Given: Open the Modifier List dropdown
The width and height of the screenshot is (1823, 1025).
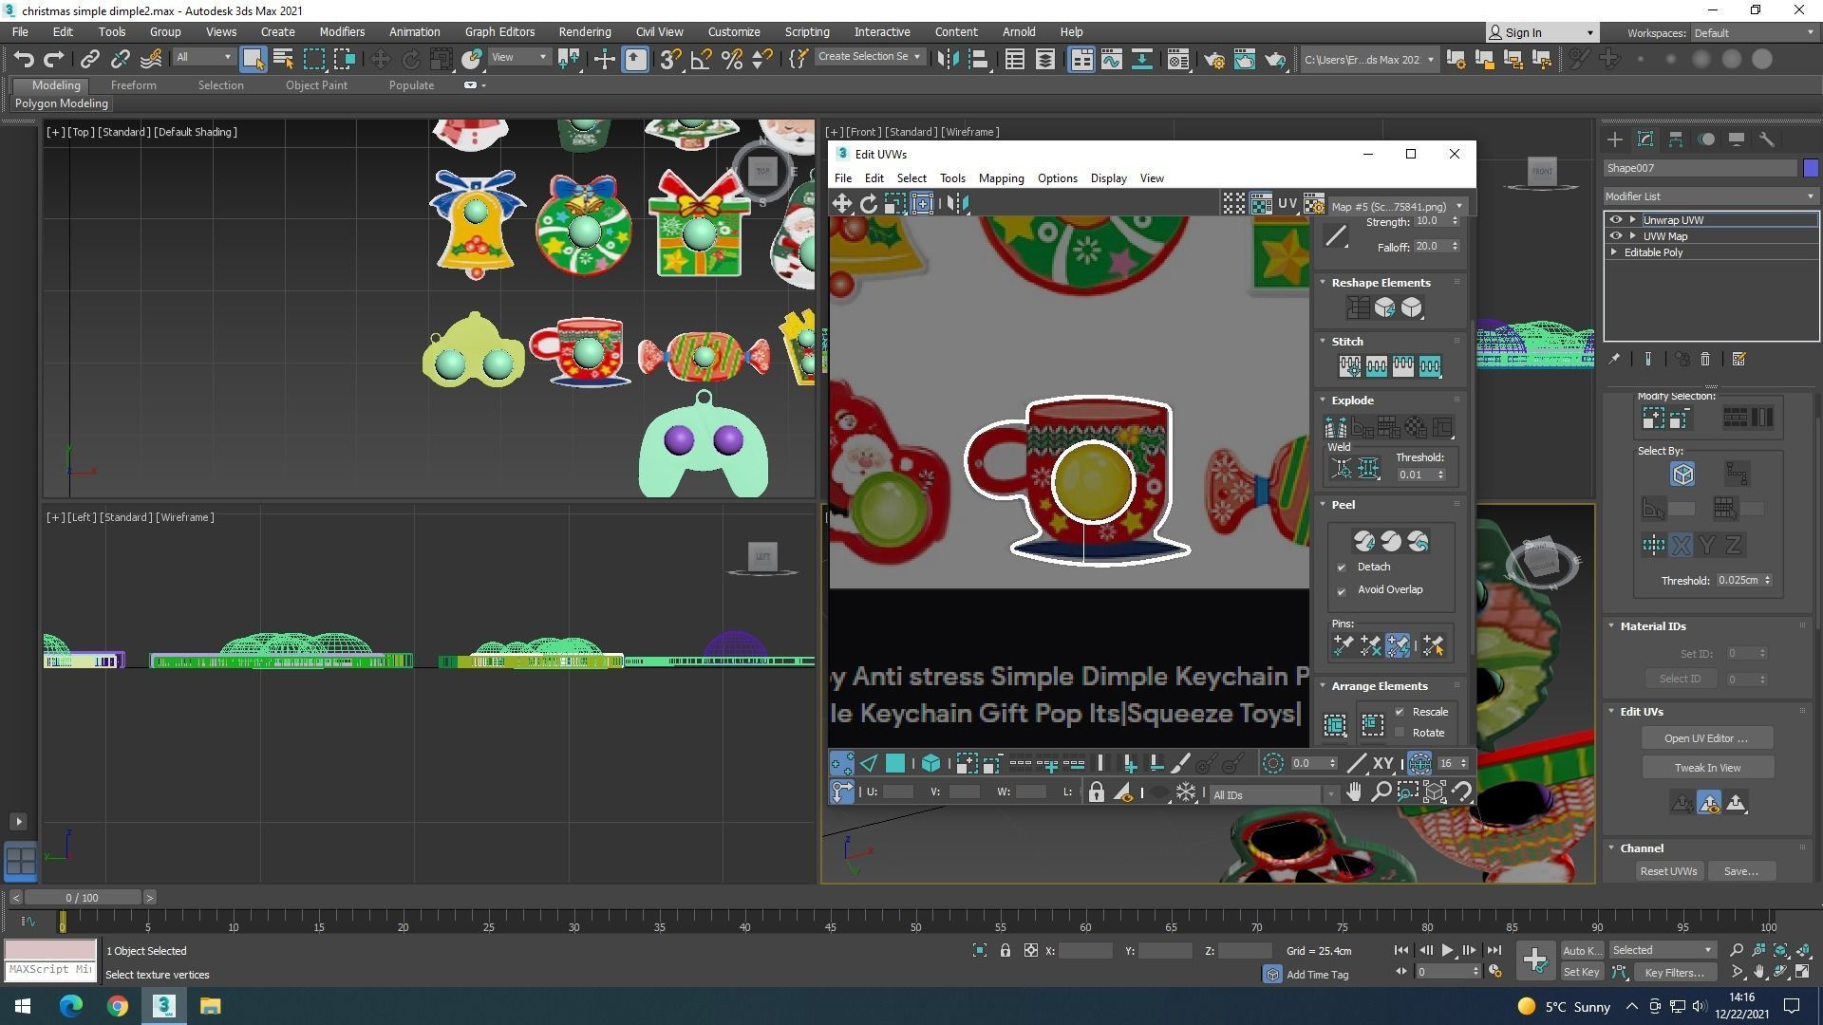Looking at the screenshot, I should pos(1709,196).
